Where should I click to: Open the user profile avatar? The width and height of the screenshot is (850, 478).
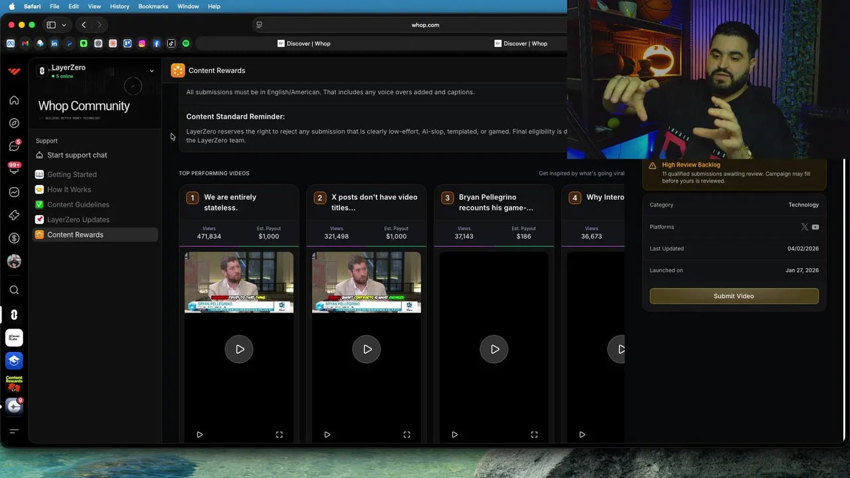(x=14, y=261)
